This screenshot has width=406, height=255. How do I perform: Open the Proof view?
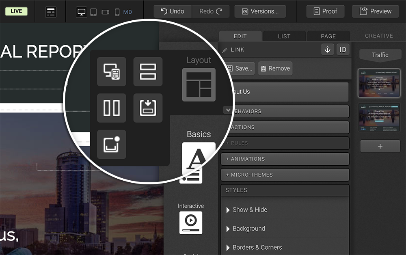coord(325,11)
